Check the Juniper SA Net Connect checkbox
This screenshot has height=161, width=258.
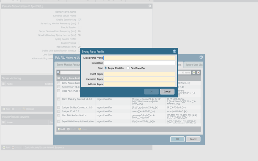coord(58,107)
